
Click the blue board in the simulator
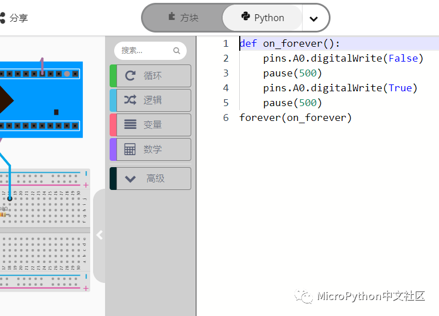click(41, 100)
